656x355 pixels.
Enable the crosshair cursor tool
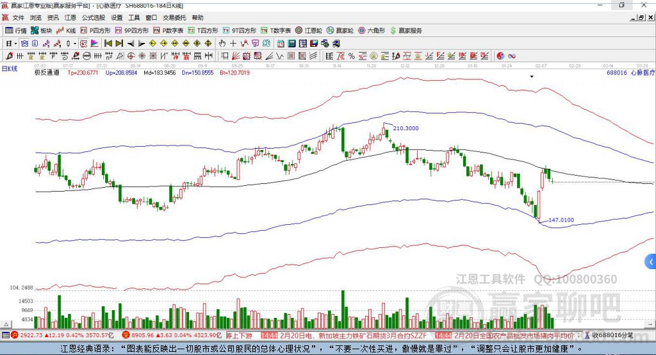(x=233, y=44)
